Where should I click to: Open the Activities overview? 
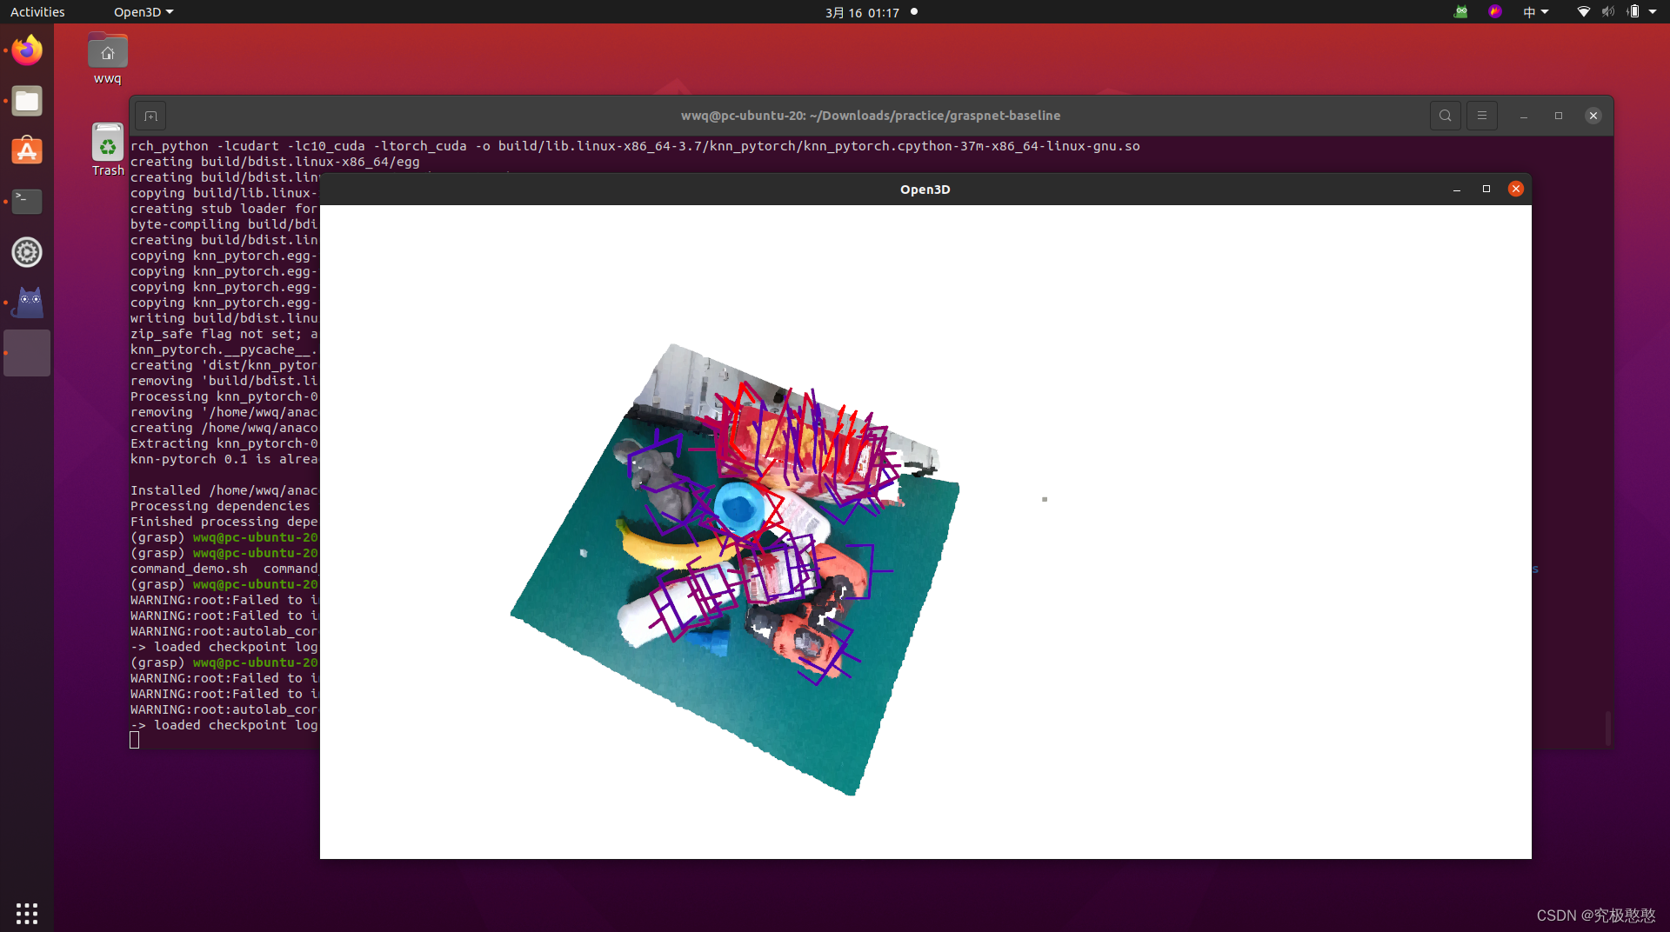pos(37,11)
